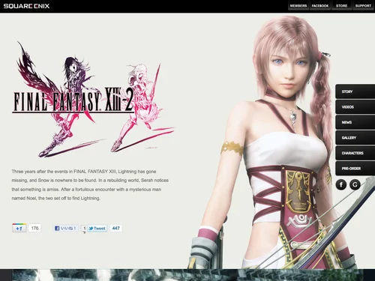This screenshot has height=281, width=375.
Task: Open the News section
Action: [x=355, y=122]
